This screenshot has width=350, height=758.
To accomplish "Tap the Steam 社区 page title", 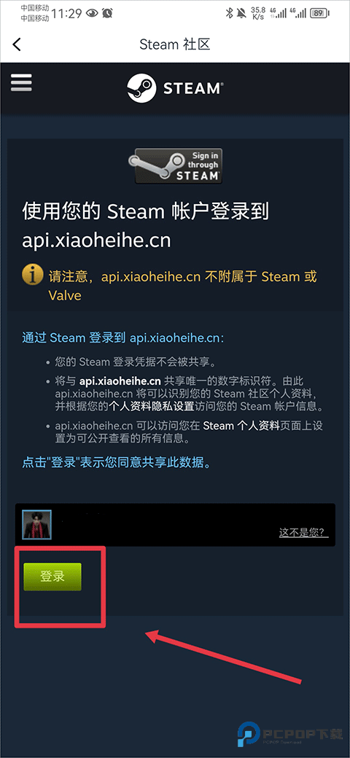I will pos(175,44).
